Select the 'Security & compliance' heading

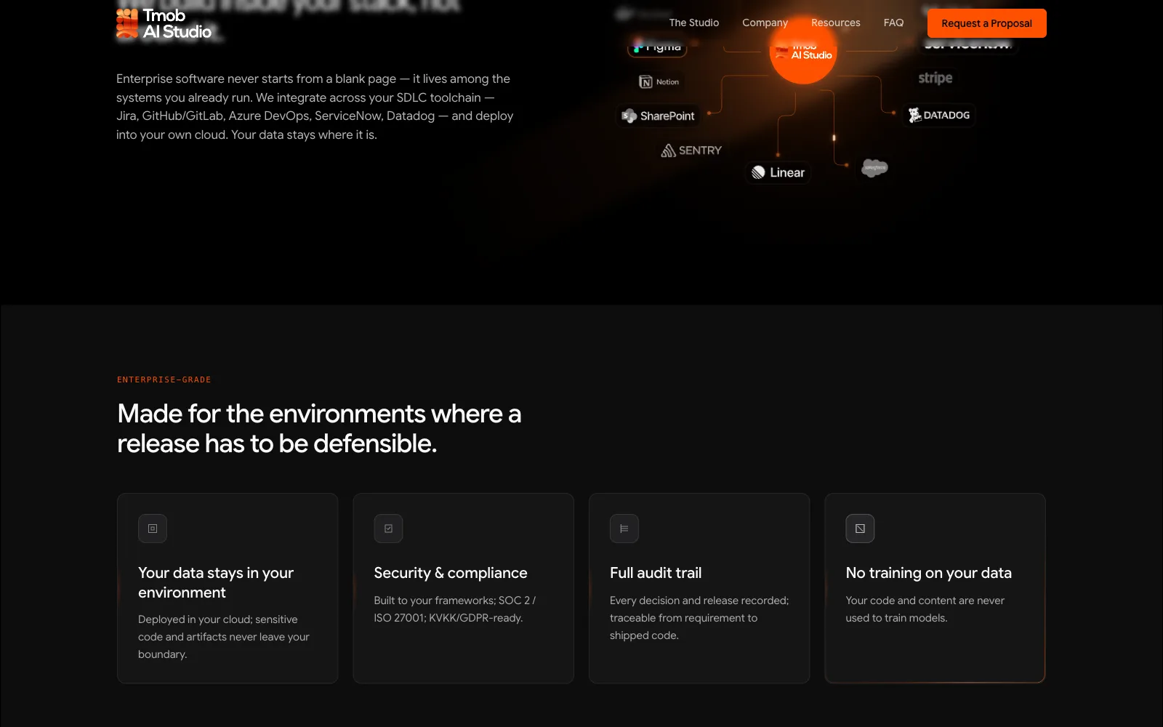click(x=451, y=573)
